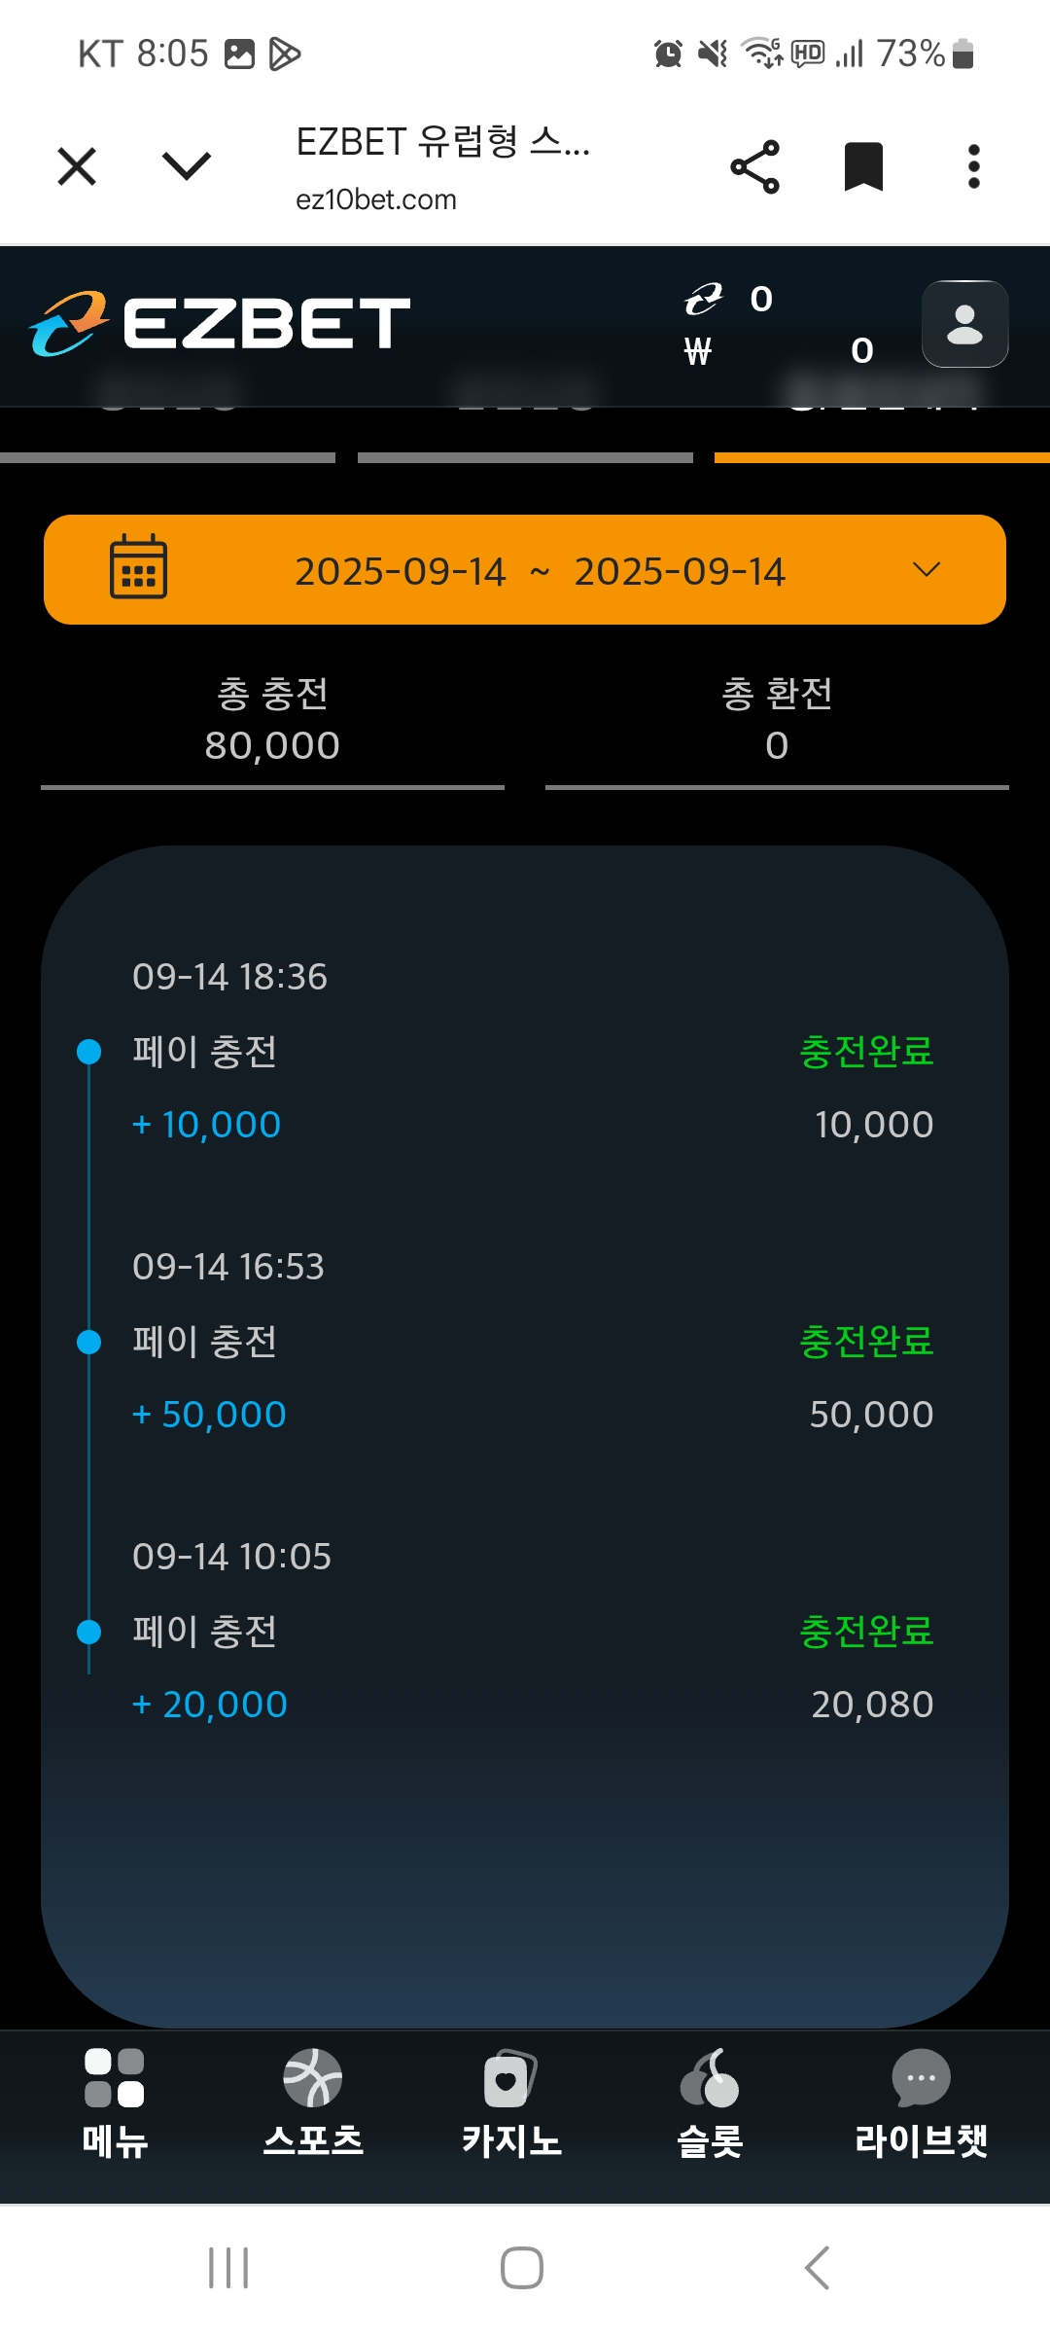
Task: Switch to the first gray tab
Action: point(167,428)
